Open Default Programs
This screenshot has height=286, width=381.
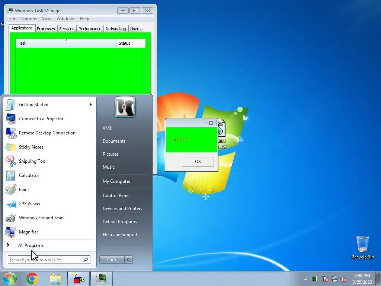point(119,222)
